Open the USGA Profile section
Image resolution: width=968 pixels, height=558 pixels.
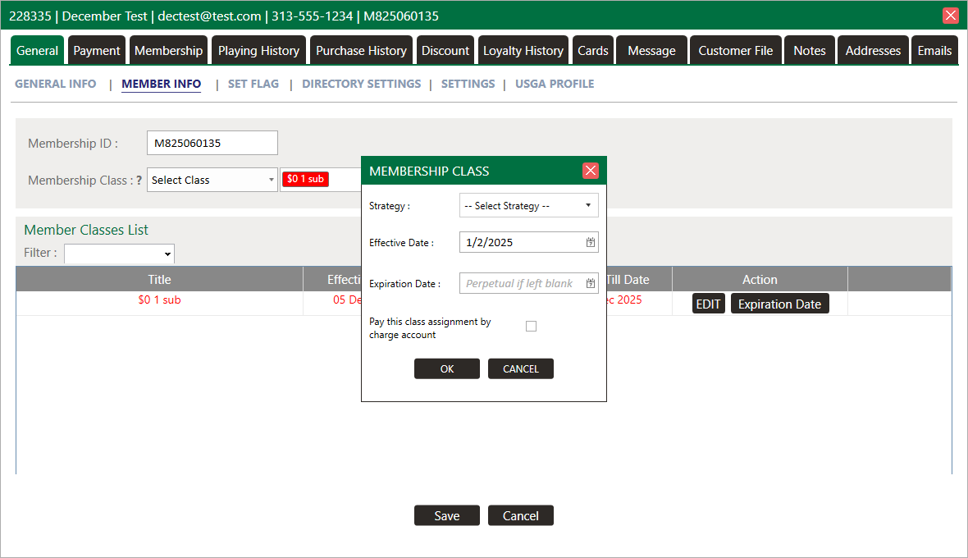click(555, 84)
